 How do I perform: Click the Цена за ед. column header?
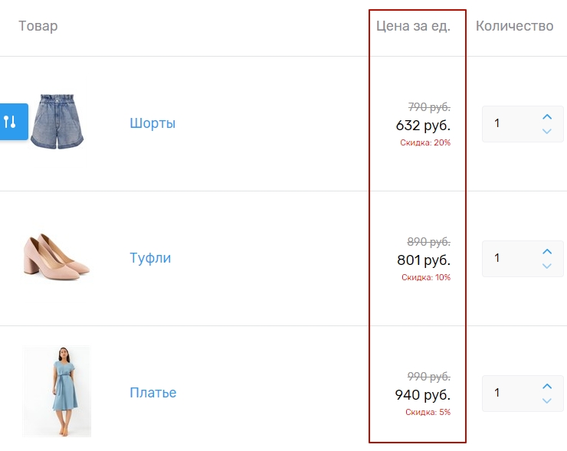(x=413, y=26)
